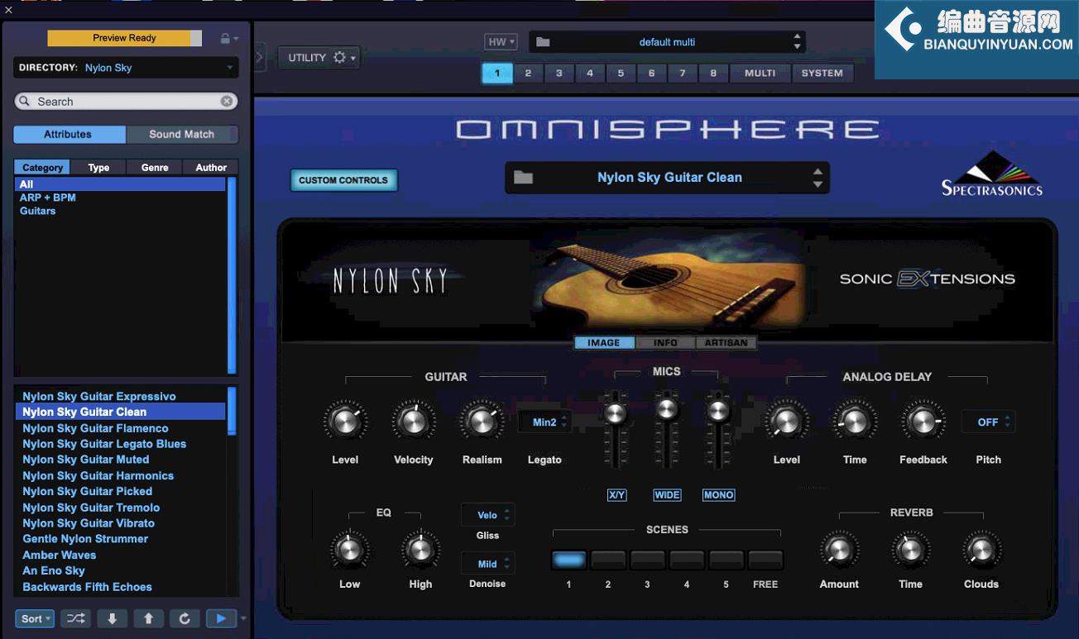This screenshot has width=1079, height=639.
Task: Open the HW dropdown
Action: tap(501, 42)
